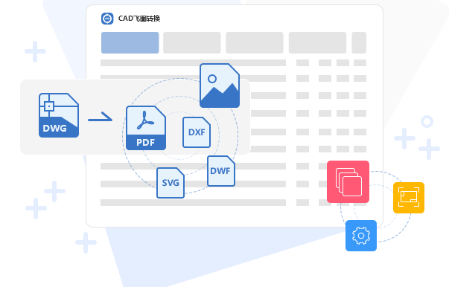Click the round blue CAD app logo
The image size is (449, 287).
pos(107,19)
